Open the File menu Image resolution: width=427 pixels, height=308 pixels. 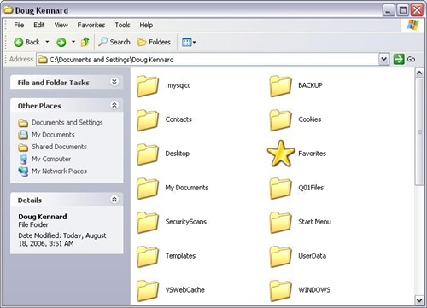pyautogui.click(x=19, y=25)
